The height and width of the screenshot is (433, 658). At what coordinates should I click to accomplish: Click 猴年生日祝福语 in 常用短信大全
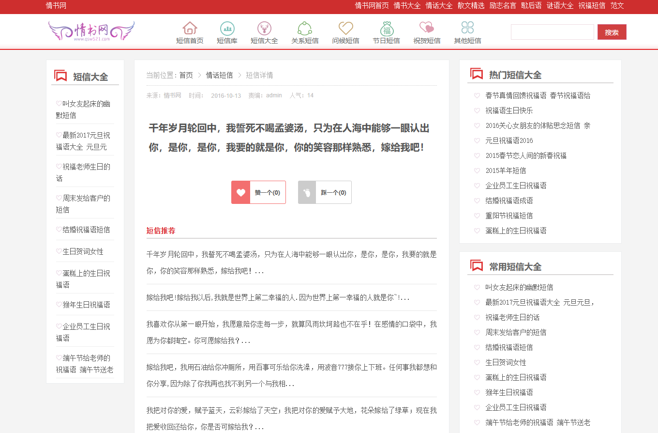point(509,393)
